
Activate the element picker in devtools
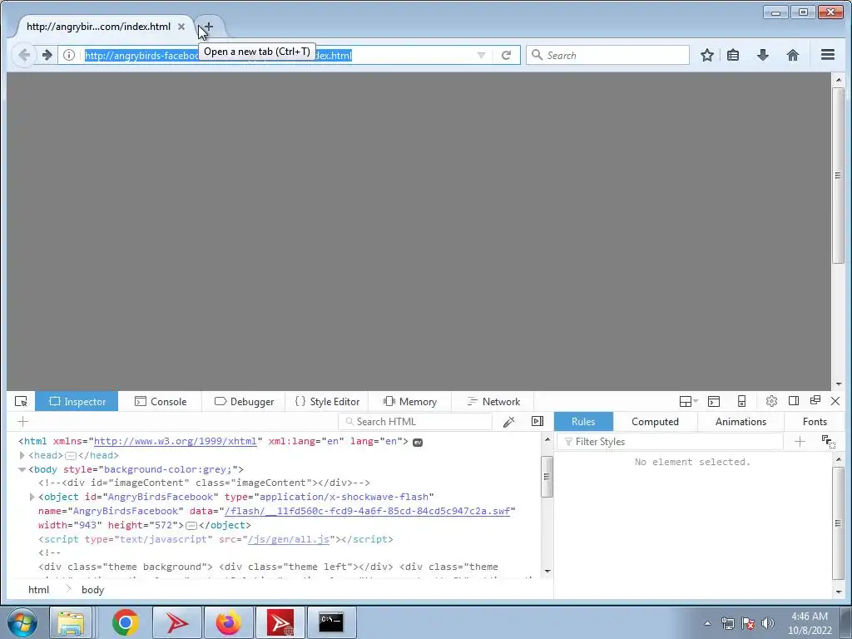tap(21, 402)
